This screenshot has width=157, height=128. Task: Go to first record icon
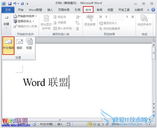[x=101, y=17]
